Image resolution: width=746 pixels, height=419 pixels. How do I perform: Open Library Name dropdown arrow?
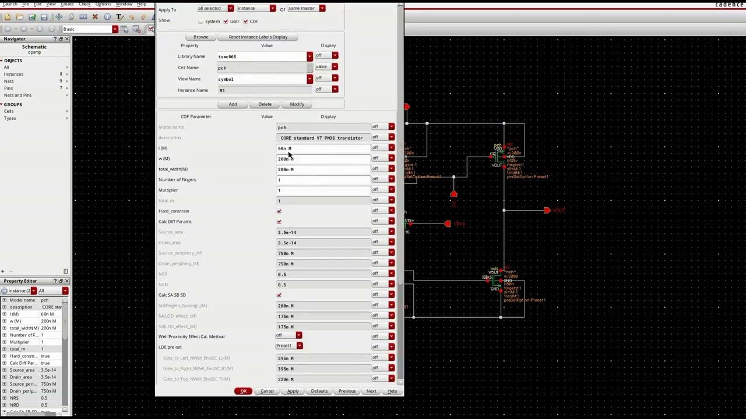[x=309, y=57]
